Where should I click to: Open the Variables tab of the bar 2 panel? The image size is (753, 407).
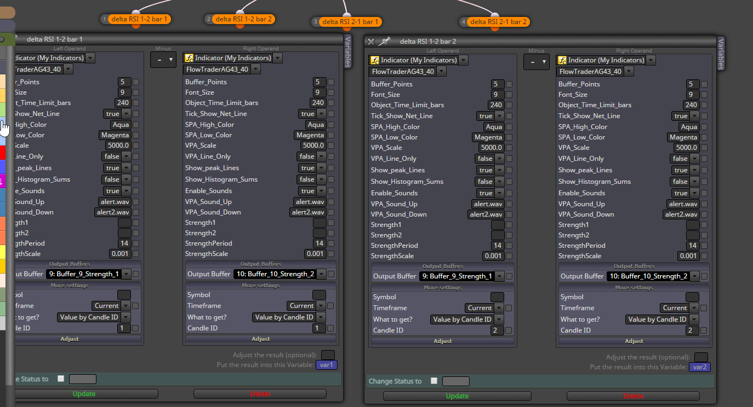721,54
